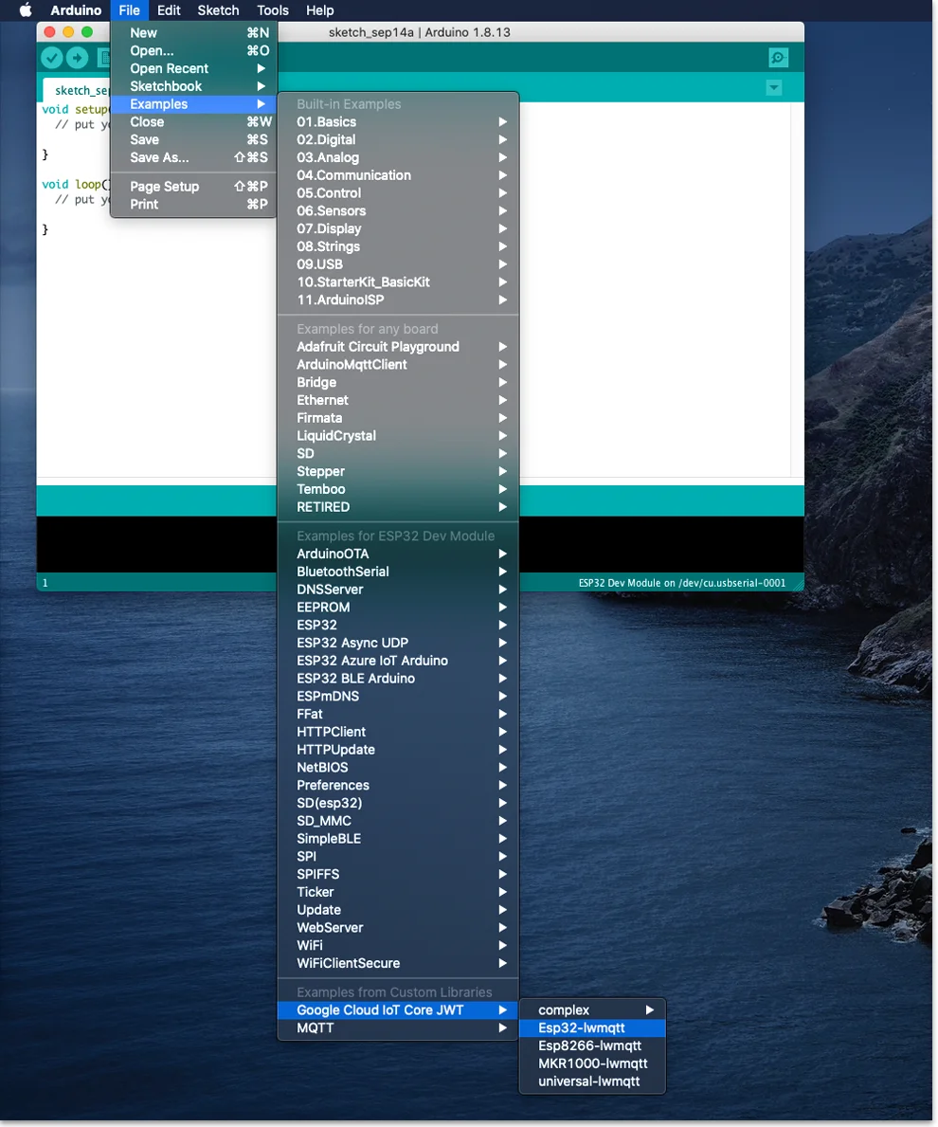Choose Print from the File menu
938x1127 pixels.
(193, 204)
